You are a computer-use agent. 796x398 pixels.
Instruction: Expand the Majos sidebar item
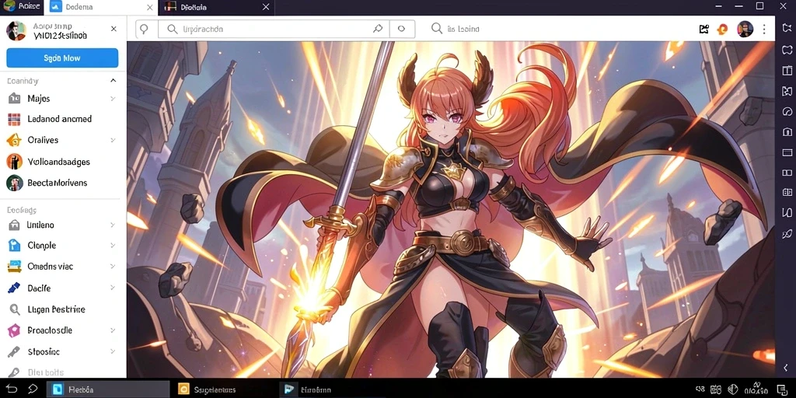point(113,99)
